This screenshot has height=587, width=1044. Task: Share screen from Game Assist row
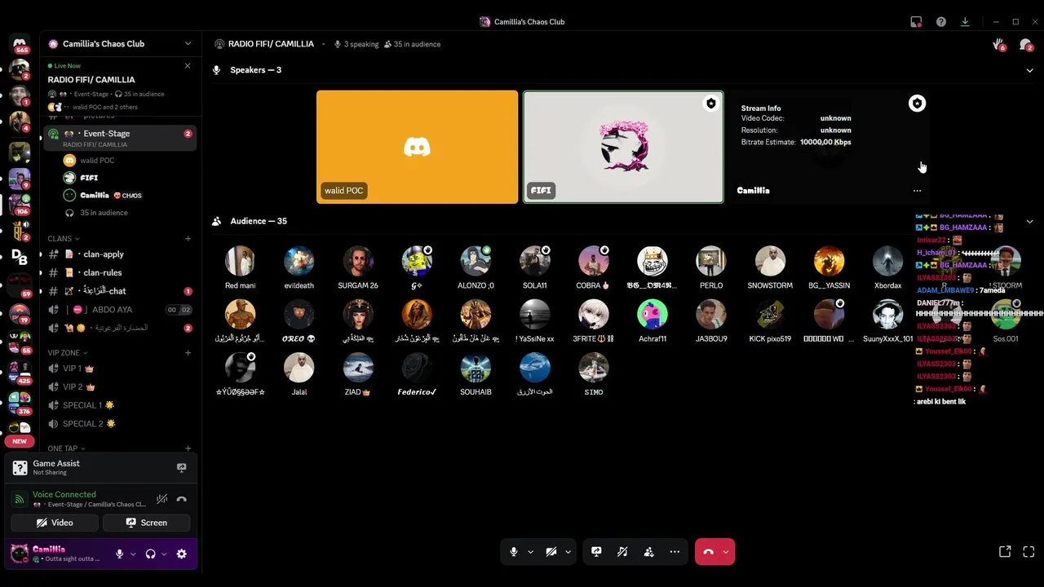click(181, 468)
